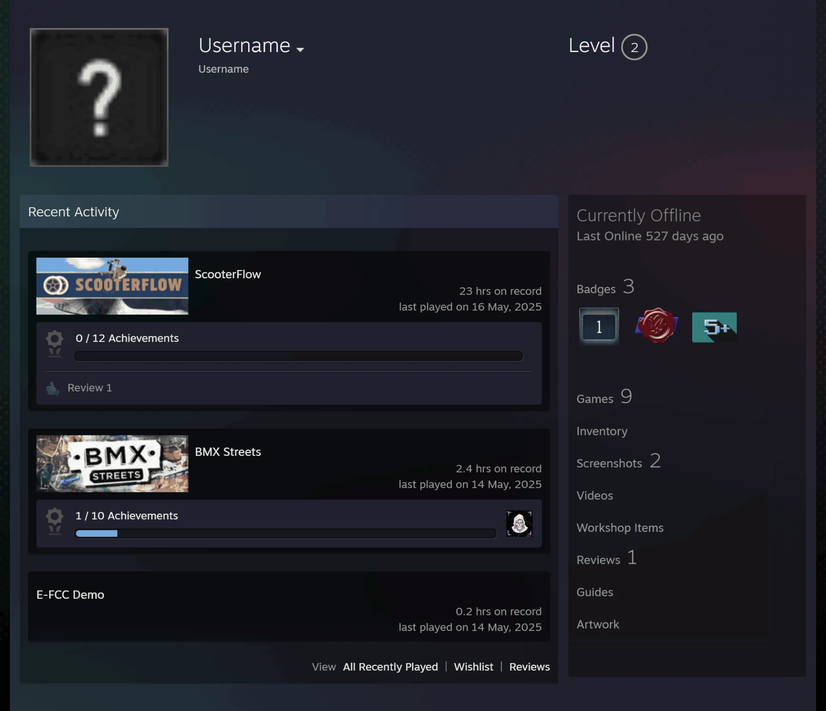Open the Artwork section
The width and height of the screenshot is (826, 711).
(598, 625)
